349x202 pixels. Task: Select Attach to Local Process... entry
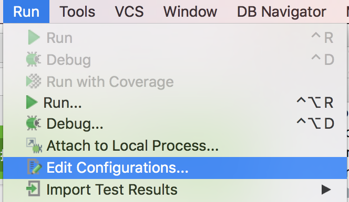(175, 145)
